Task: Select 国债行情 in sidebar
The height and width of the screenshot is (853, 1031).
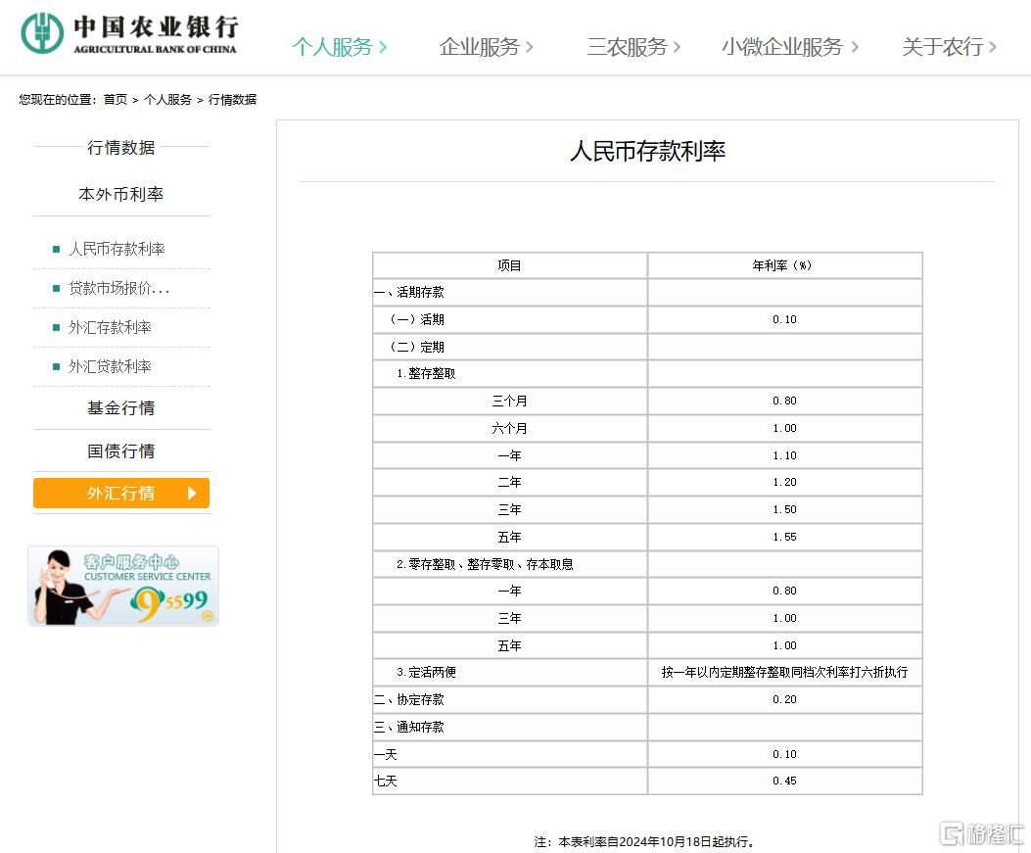Action: pyautogui.click(x=121, y=451)
